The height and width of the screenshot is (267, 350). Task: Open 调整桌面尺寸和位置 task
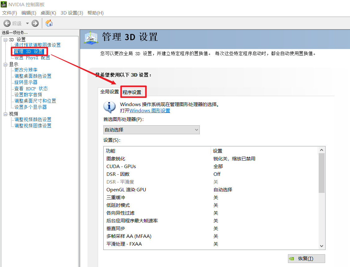coord(35,101)
